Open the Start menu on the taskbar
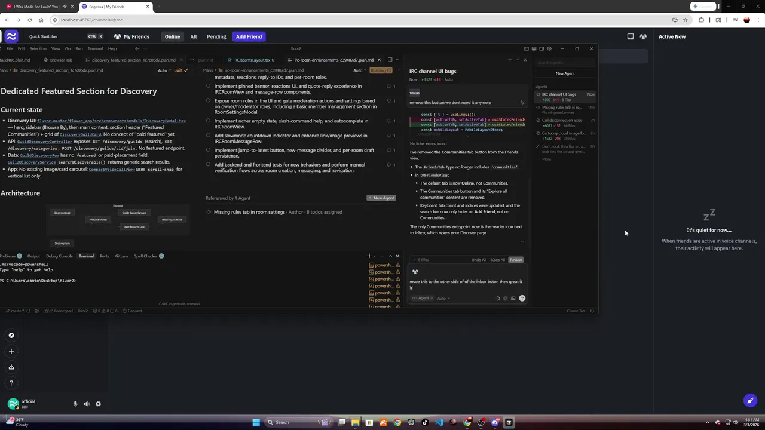 pos(256,422)
